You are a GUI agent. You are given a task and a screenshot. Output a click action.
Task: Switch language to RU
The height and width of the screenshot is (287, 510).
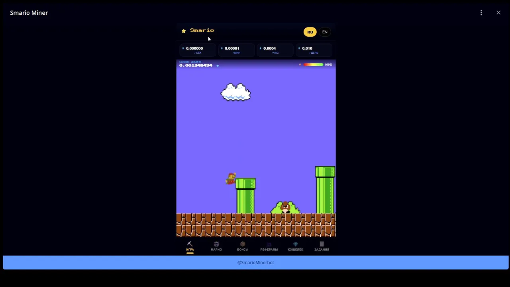(310, 32)
